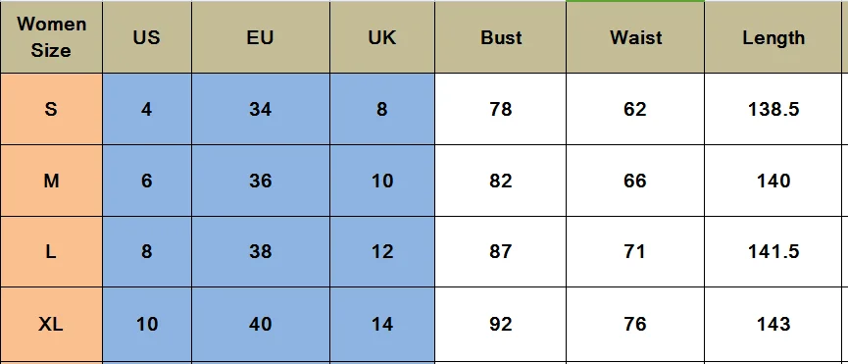Screen dimensions: 848x364
Task: Click the Bust column header
Action: click(500, 37)
